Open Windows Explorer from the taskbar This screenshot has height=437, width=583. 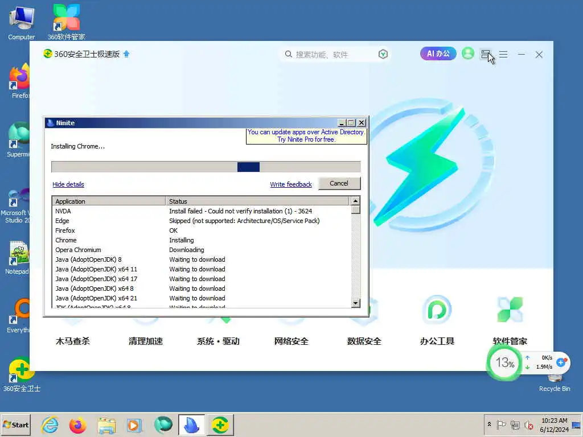[106, 425]
